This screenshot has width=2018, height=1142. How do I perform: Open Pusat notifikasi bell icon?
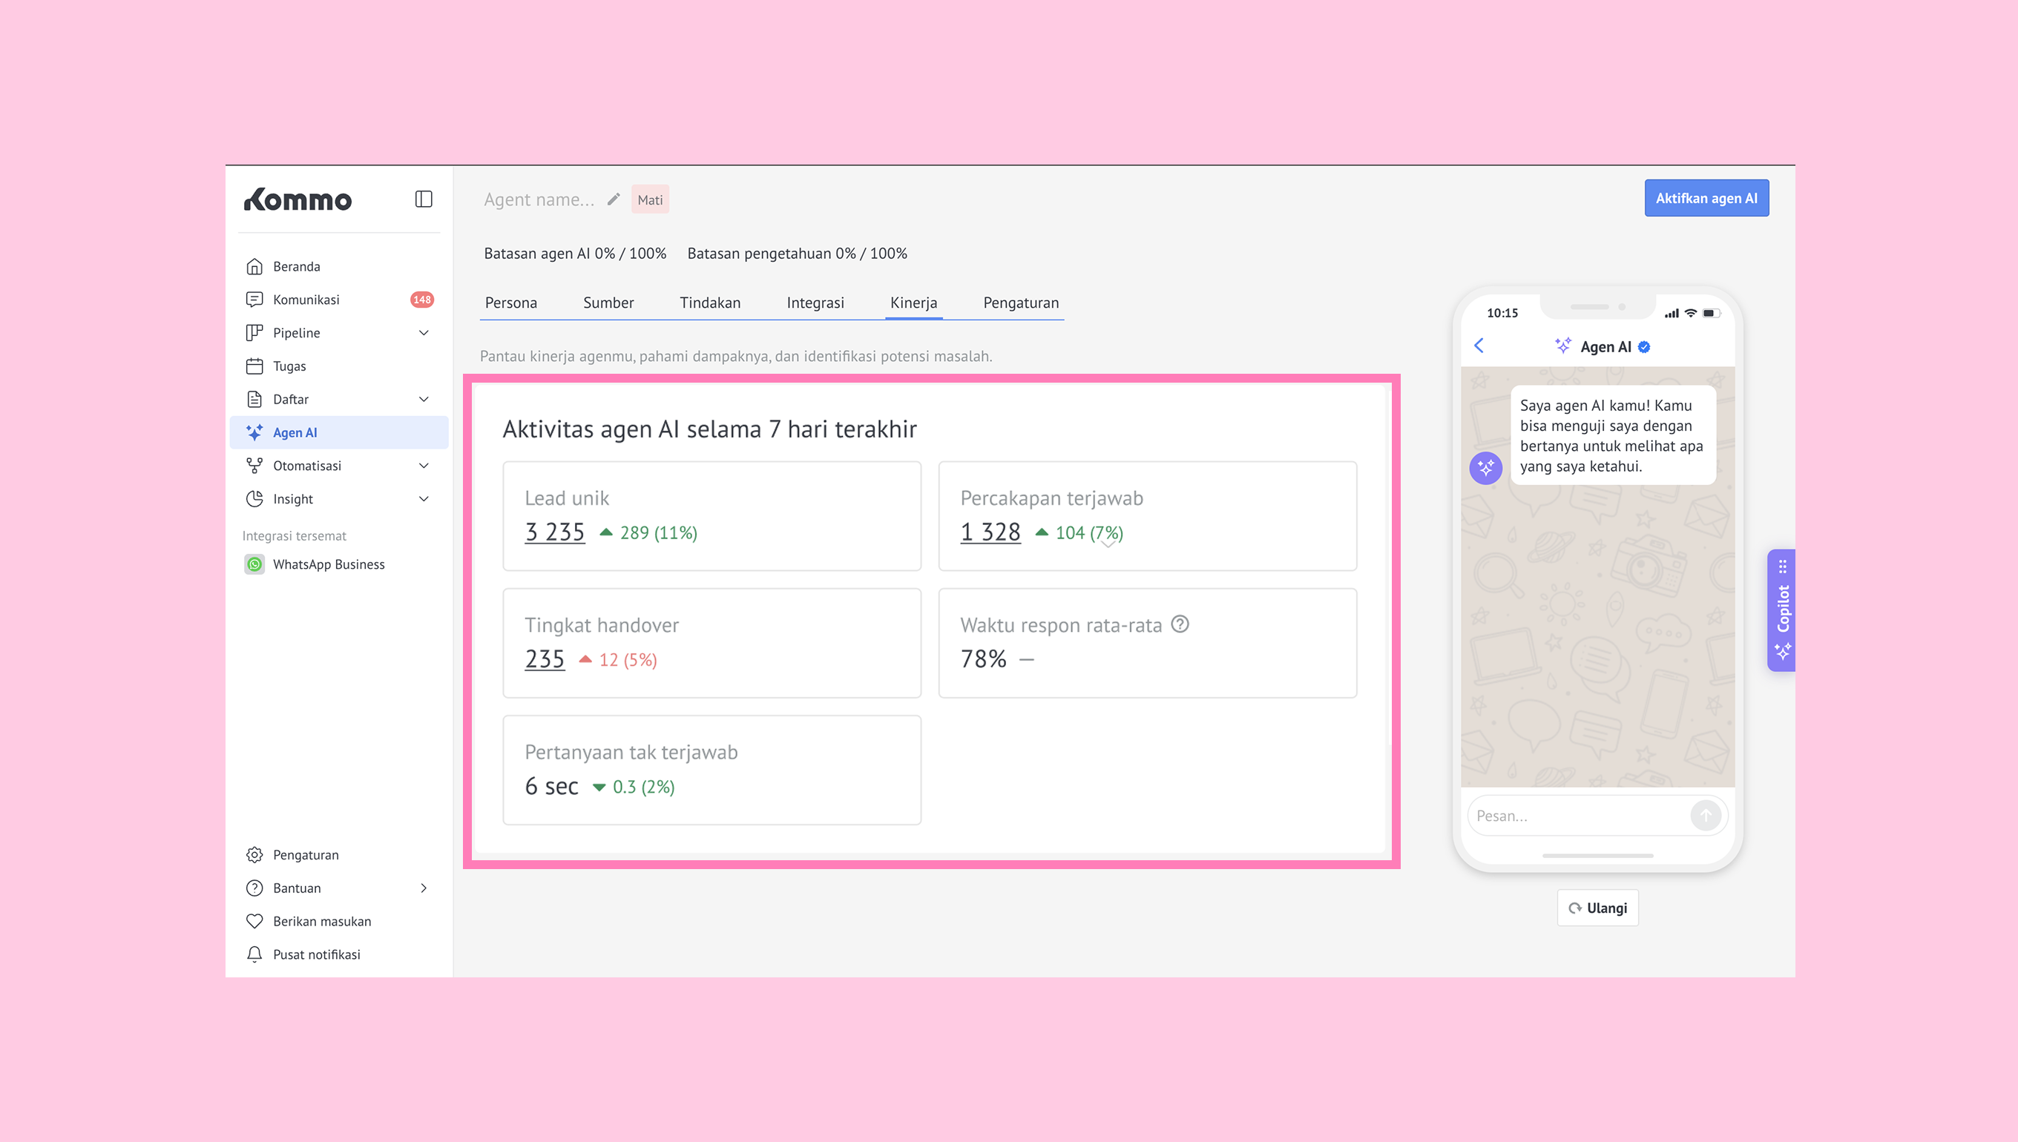(254, 954)
